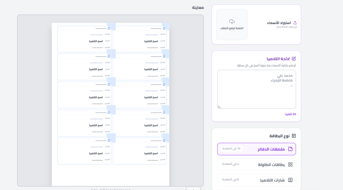Select the بطاقات الطاولة card type
The height and width of the screenshot is (190, 343).
256,165
